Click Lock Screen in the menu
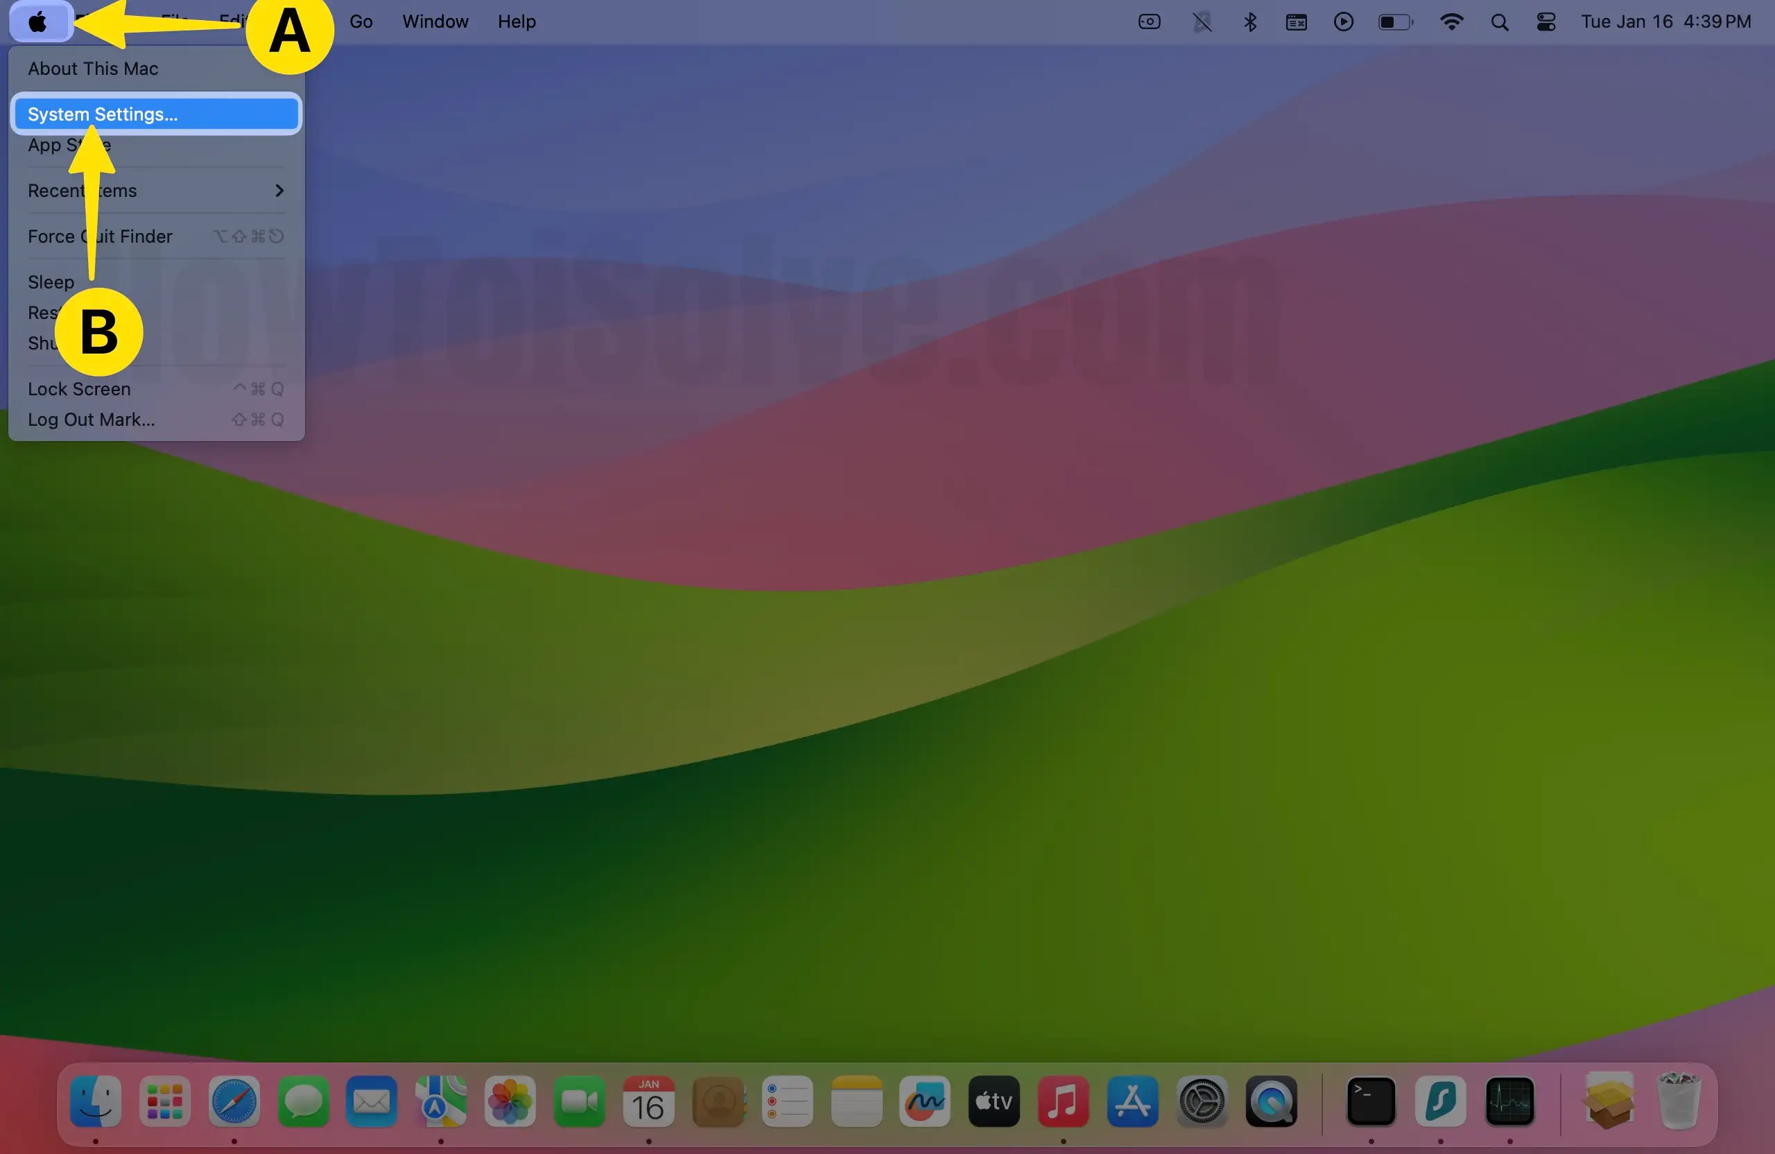 pyautogui.click(x=79, y=389)
